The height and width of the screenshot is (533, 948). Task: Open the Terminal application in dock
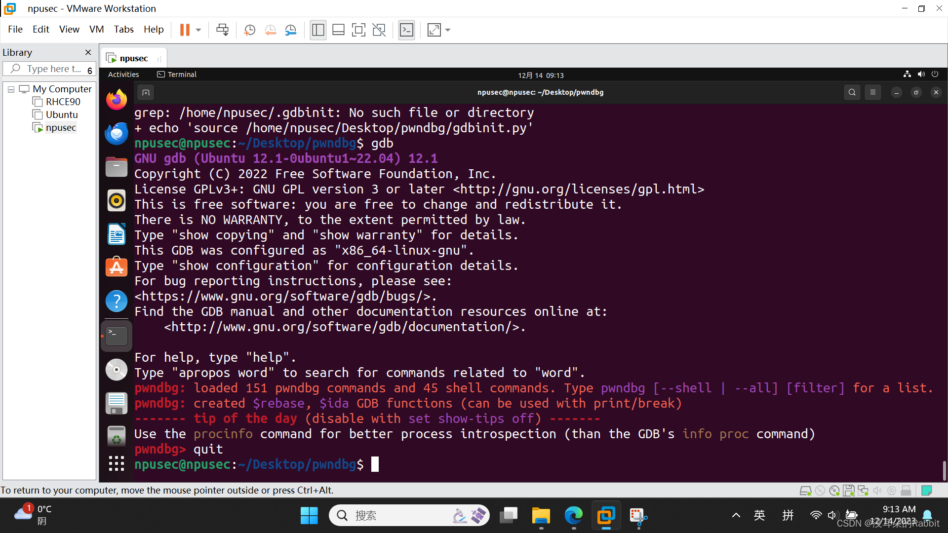pos(116,336)
